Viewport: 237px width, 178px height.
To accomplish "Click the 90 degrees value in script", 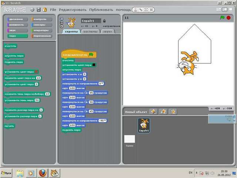I will tap(91, 102).
